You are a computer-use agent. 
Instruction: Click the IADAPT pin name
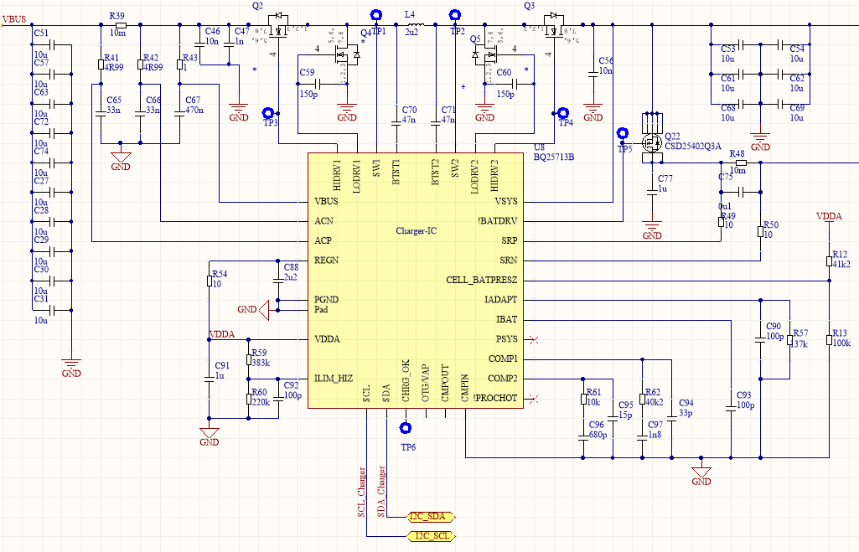(x=500, y=300)
